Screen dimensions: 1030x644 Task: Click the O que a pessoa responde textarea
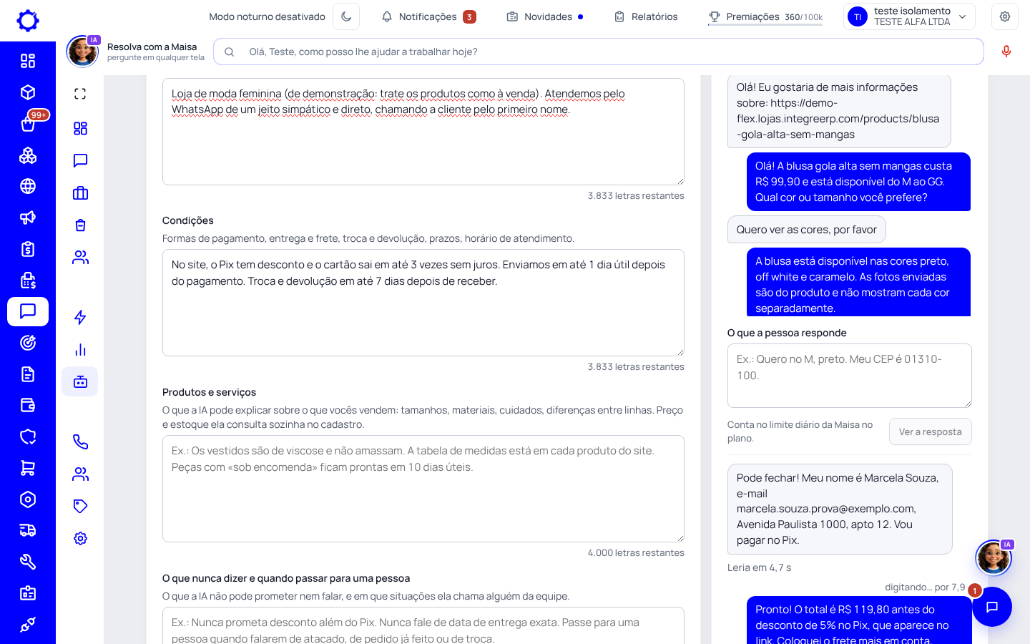point(849,376)
